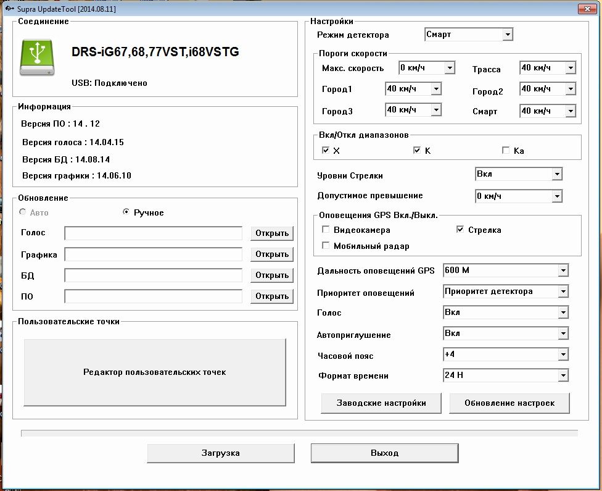Click the ПО file path field

pos(153,296)
